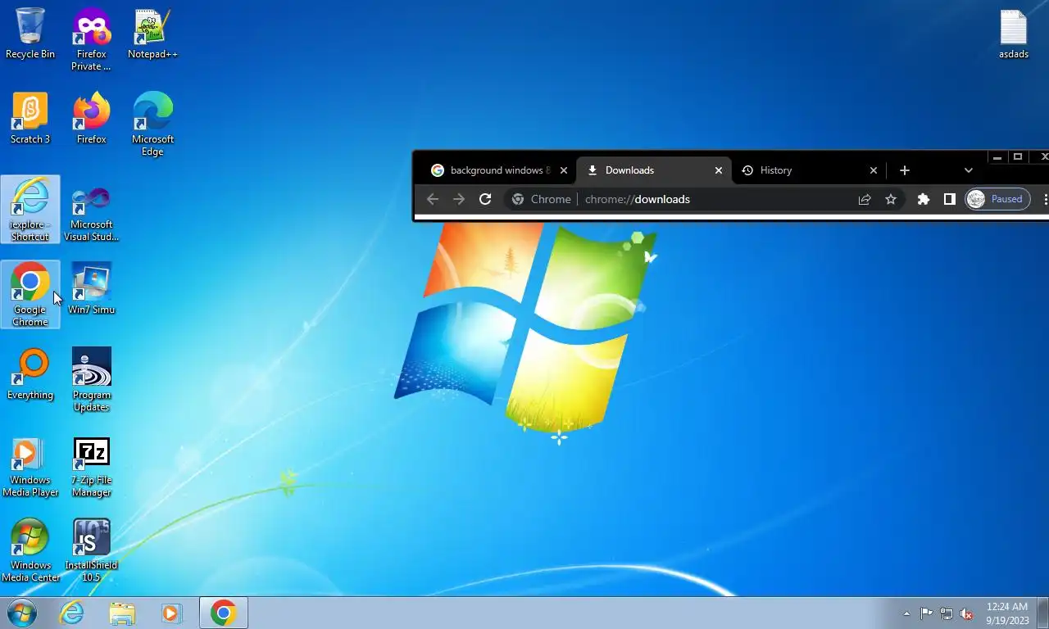Screen dimensions: 1049x629
Task: Select the Scratch 3 desktop shortcut
Action: 30,119
